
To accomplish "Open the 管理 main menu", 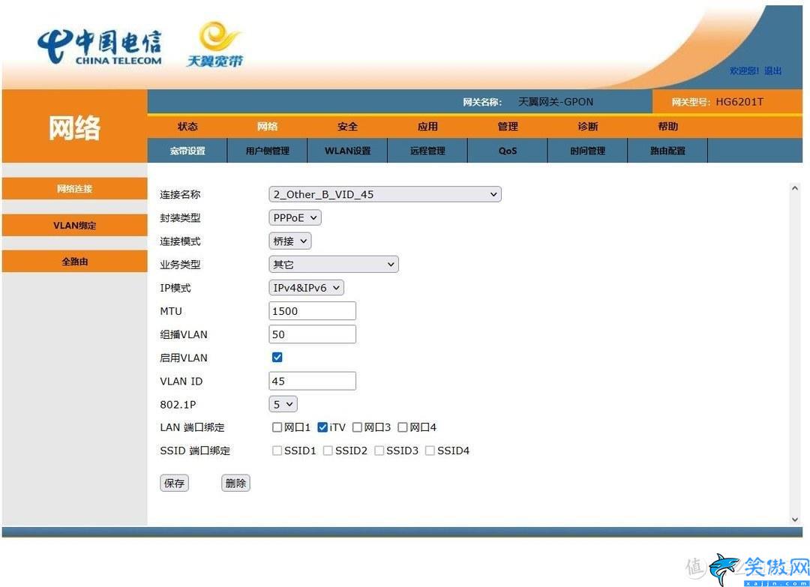I will (508, 127).
